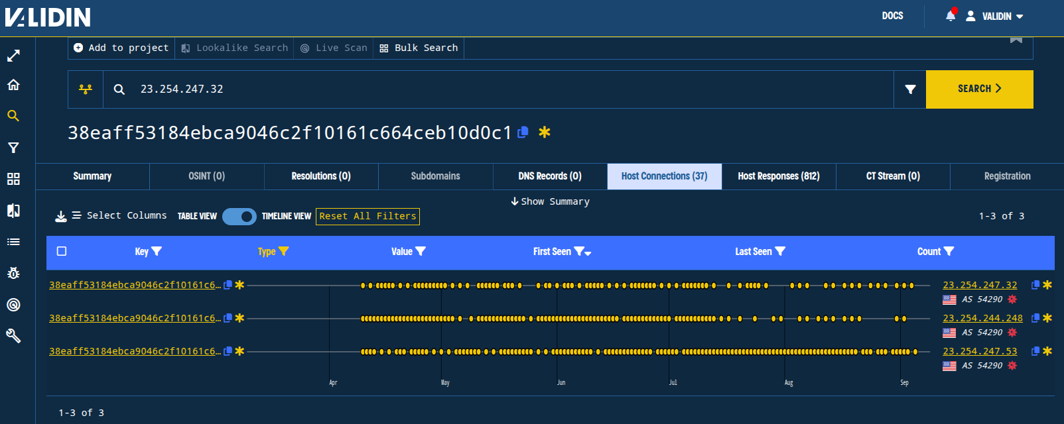This screenshot has width=1064, height=424.
Task: Open the search filter funnel dropdown
Action: click(910, 89)
